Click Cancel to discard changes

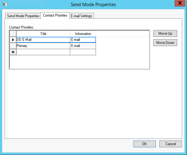tap(170, 144)
